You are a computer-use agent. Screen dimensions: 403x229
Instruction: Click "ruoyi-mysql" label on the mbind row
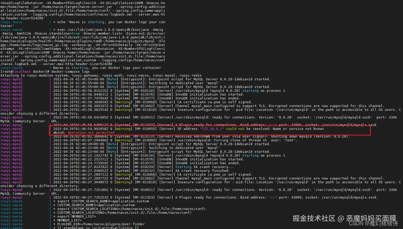(x=12, y=133)
